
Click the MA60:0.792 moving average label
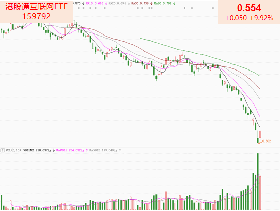pos(163,3)
